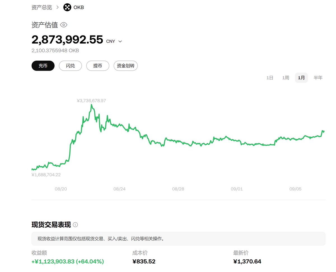Screen dimensions: 336x272
Task: Select the 半年 chart range tab
Action: coord(318,78)
